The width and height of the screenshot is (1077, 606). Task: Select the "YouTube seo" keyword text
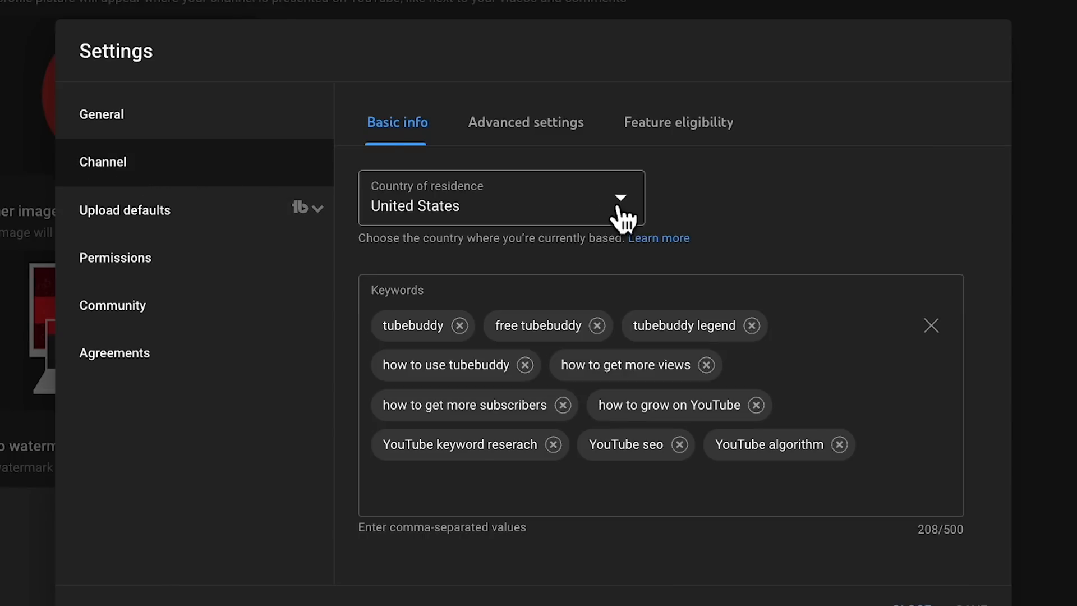626,444
